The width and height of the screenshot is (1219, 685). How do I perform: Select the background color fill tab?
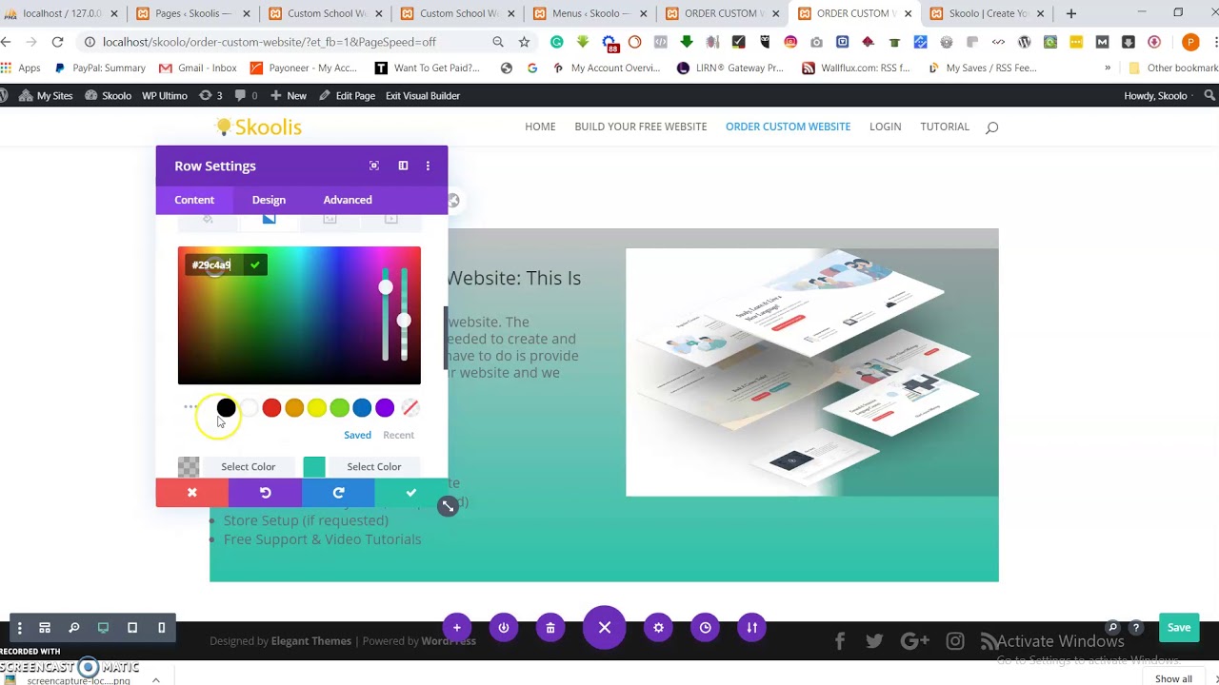208,219
